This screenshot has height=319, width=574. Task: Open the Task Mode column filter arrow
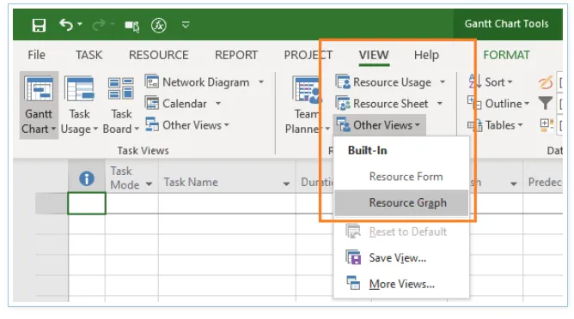pyautogui.click(x=149, y=184)
